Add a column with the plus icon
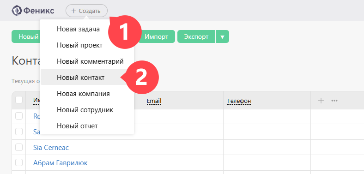This screenshot has width=364, height=174. tap(321, 101)
